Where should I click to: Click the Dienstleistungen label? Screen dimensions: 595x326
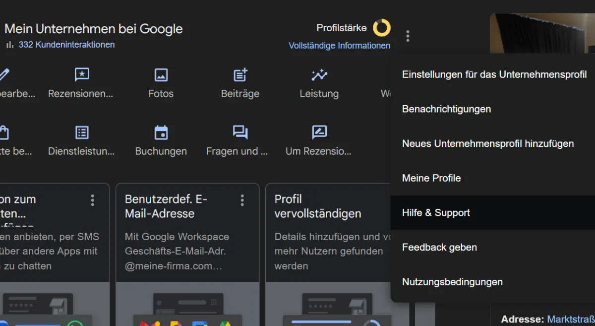click(x=81, y=151)
